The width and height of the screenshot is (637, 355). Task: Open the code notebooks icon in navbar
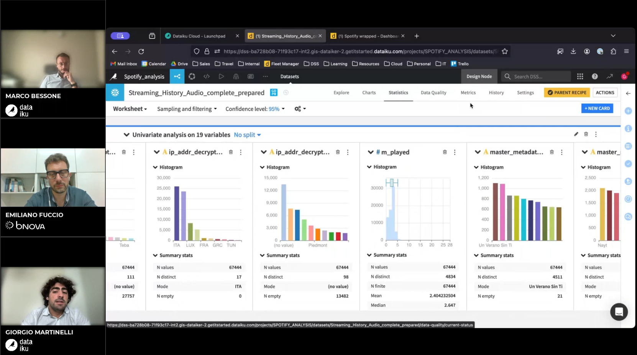207,76
